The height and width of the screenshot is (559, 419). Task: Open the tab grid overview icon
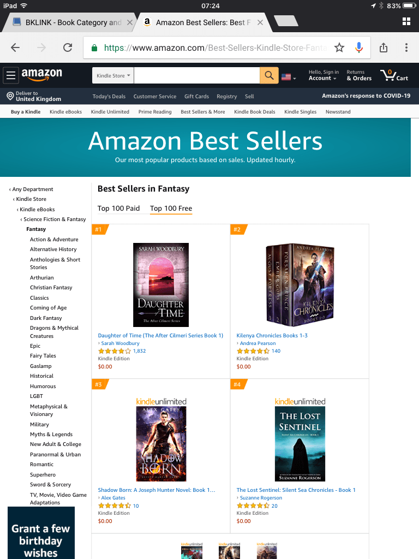click(x=406, y=21)
